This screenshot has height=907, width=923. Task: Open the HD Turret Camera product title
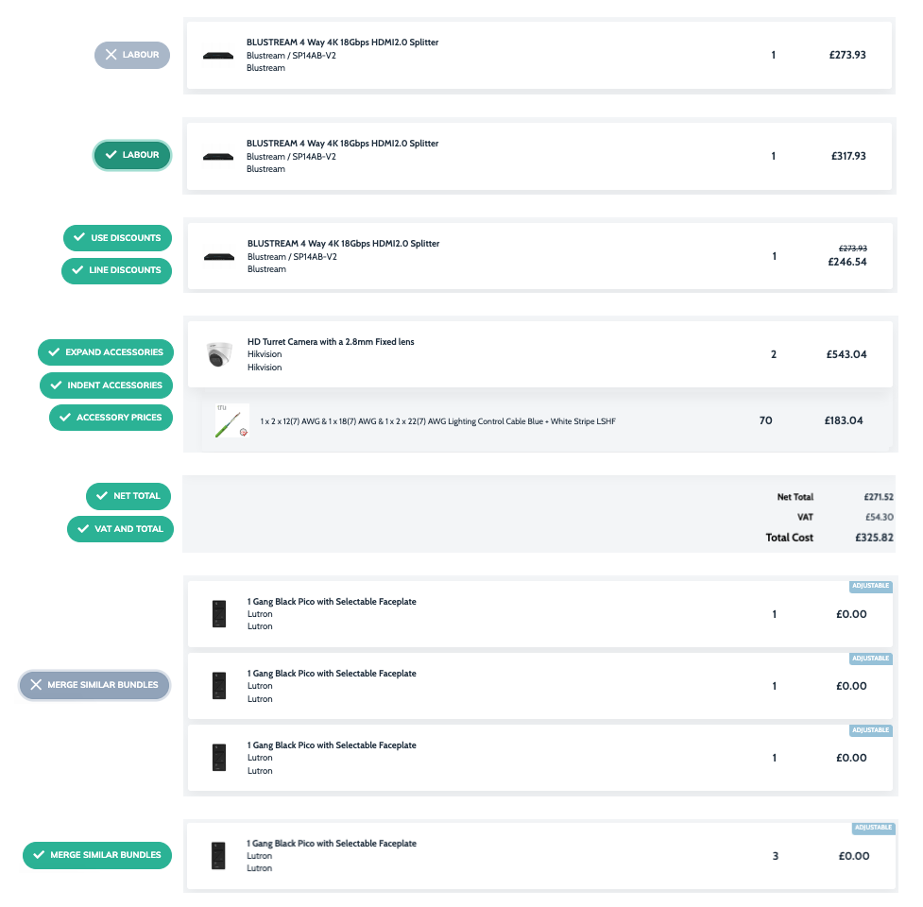(331, 342)
